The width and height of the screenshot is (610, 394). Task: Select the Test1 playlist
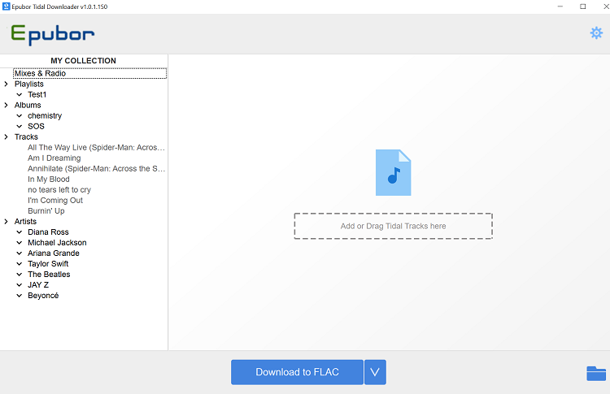coord(37,94)
